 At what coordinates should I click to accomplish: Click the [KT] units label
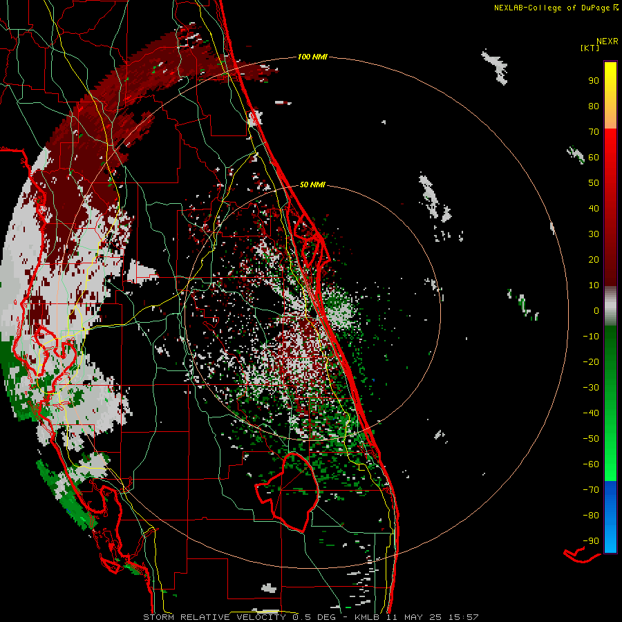tap(590, 48)
